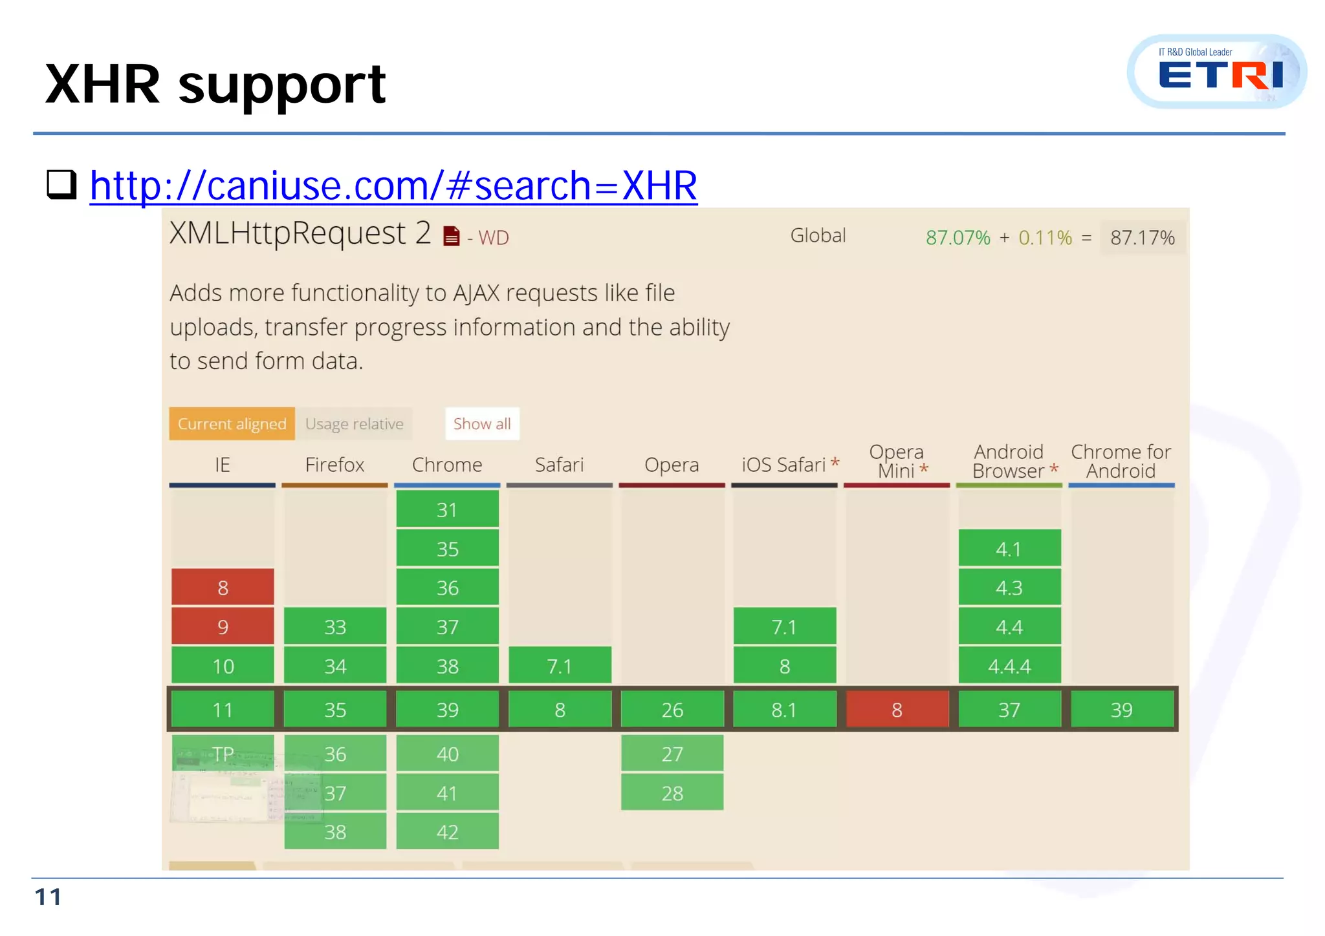
Task: Click the XMLHttpRequest 2 feature title
Action: coord(300,233)
